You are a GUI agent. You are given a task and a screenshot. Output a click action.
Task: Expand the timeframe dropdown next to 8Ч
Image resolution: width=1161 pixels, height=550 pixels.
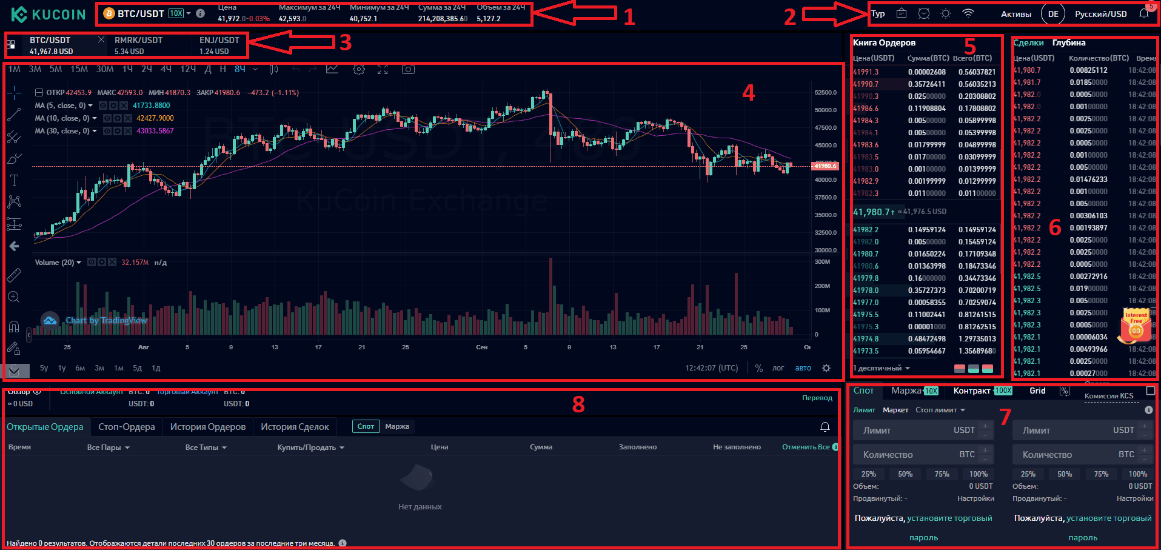coord(255,70)
